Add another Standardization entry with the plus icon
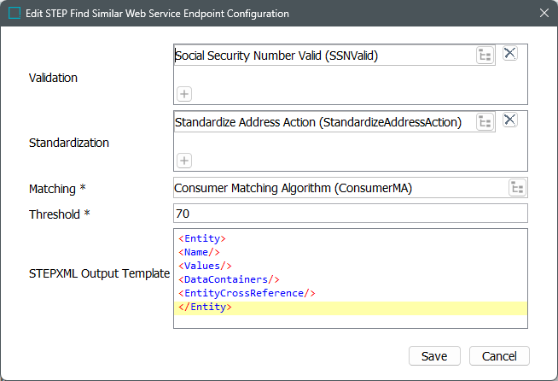Image resolution: width=558 pixels, height=381 pixels. [184, 160]
